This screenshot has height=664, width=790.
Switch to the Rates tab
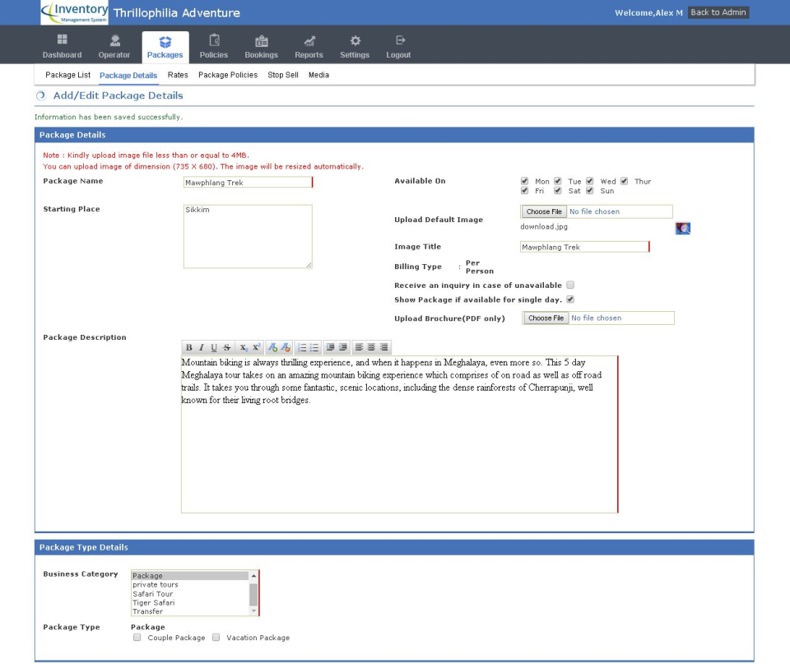[x=178, y=74]
